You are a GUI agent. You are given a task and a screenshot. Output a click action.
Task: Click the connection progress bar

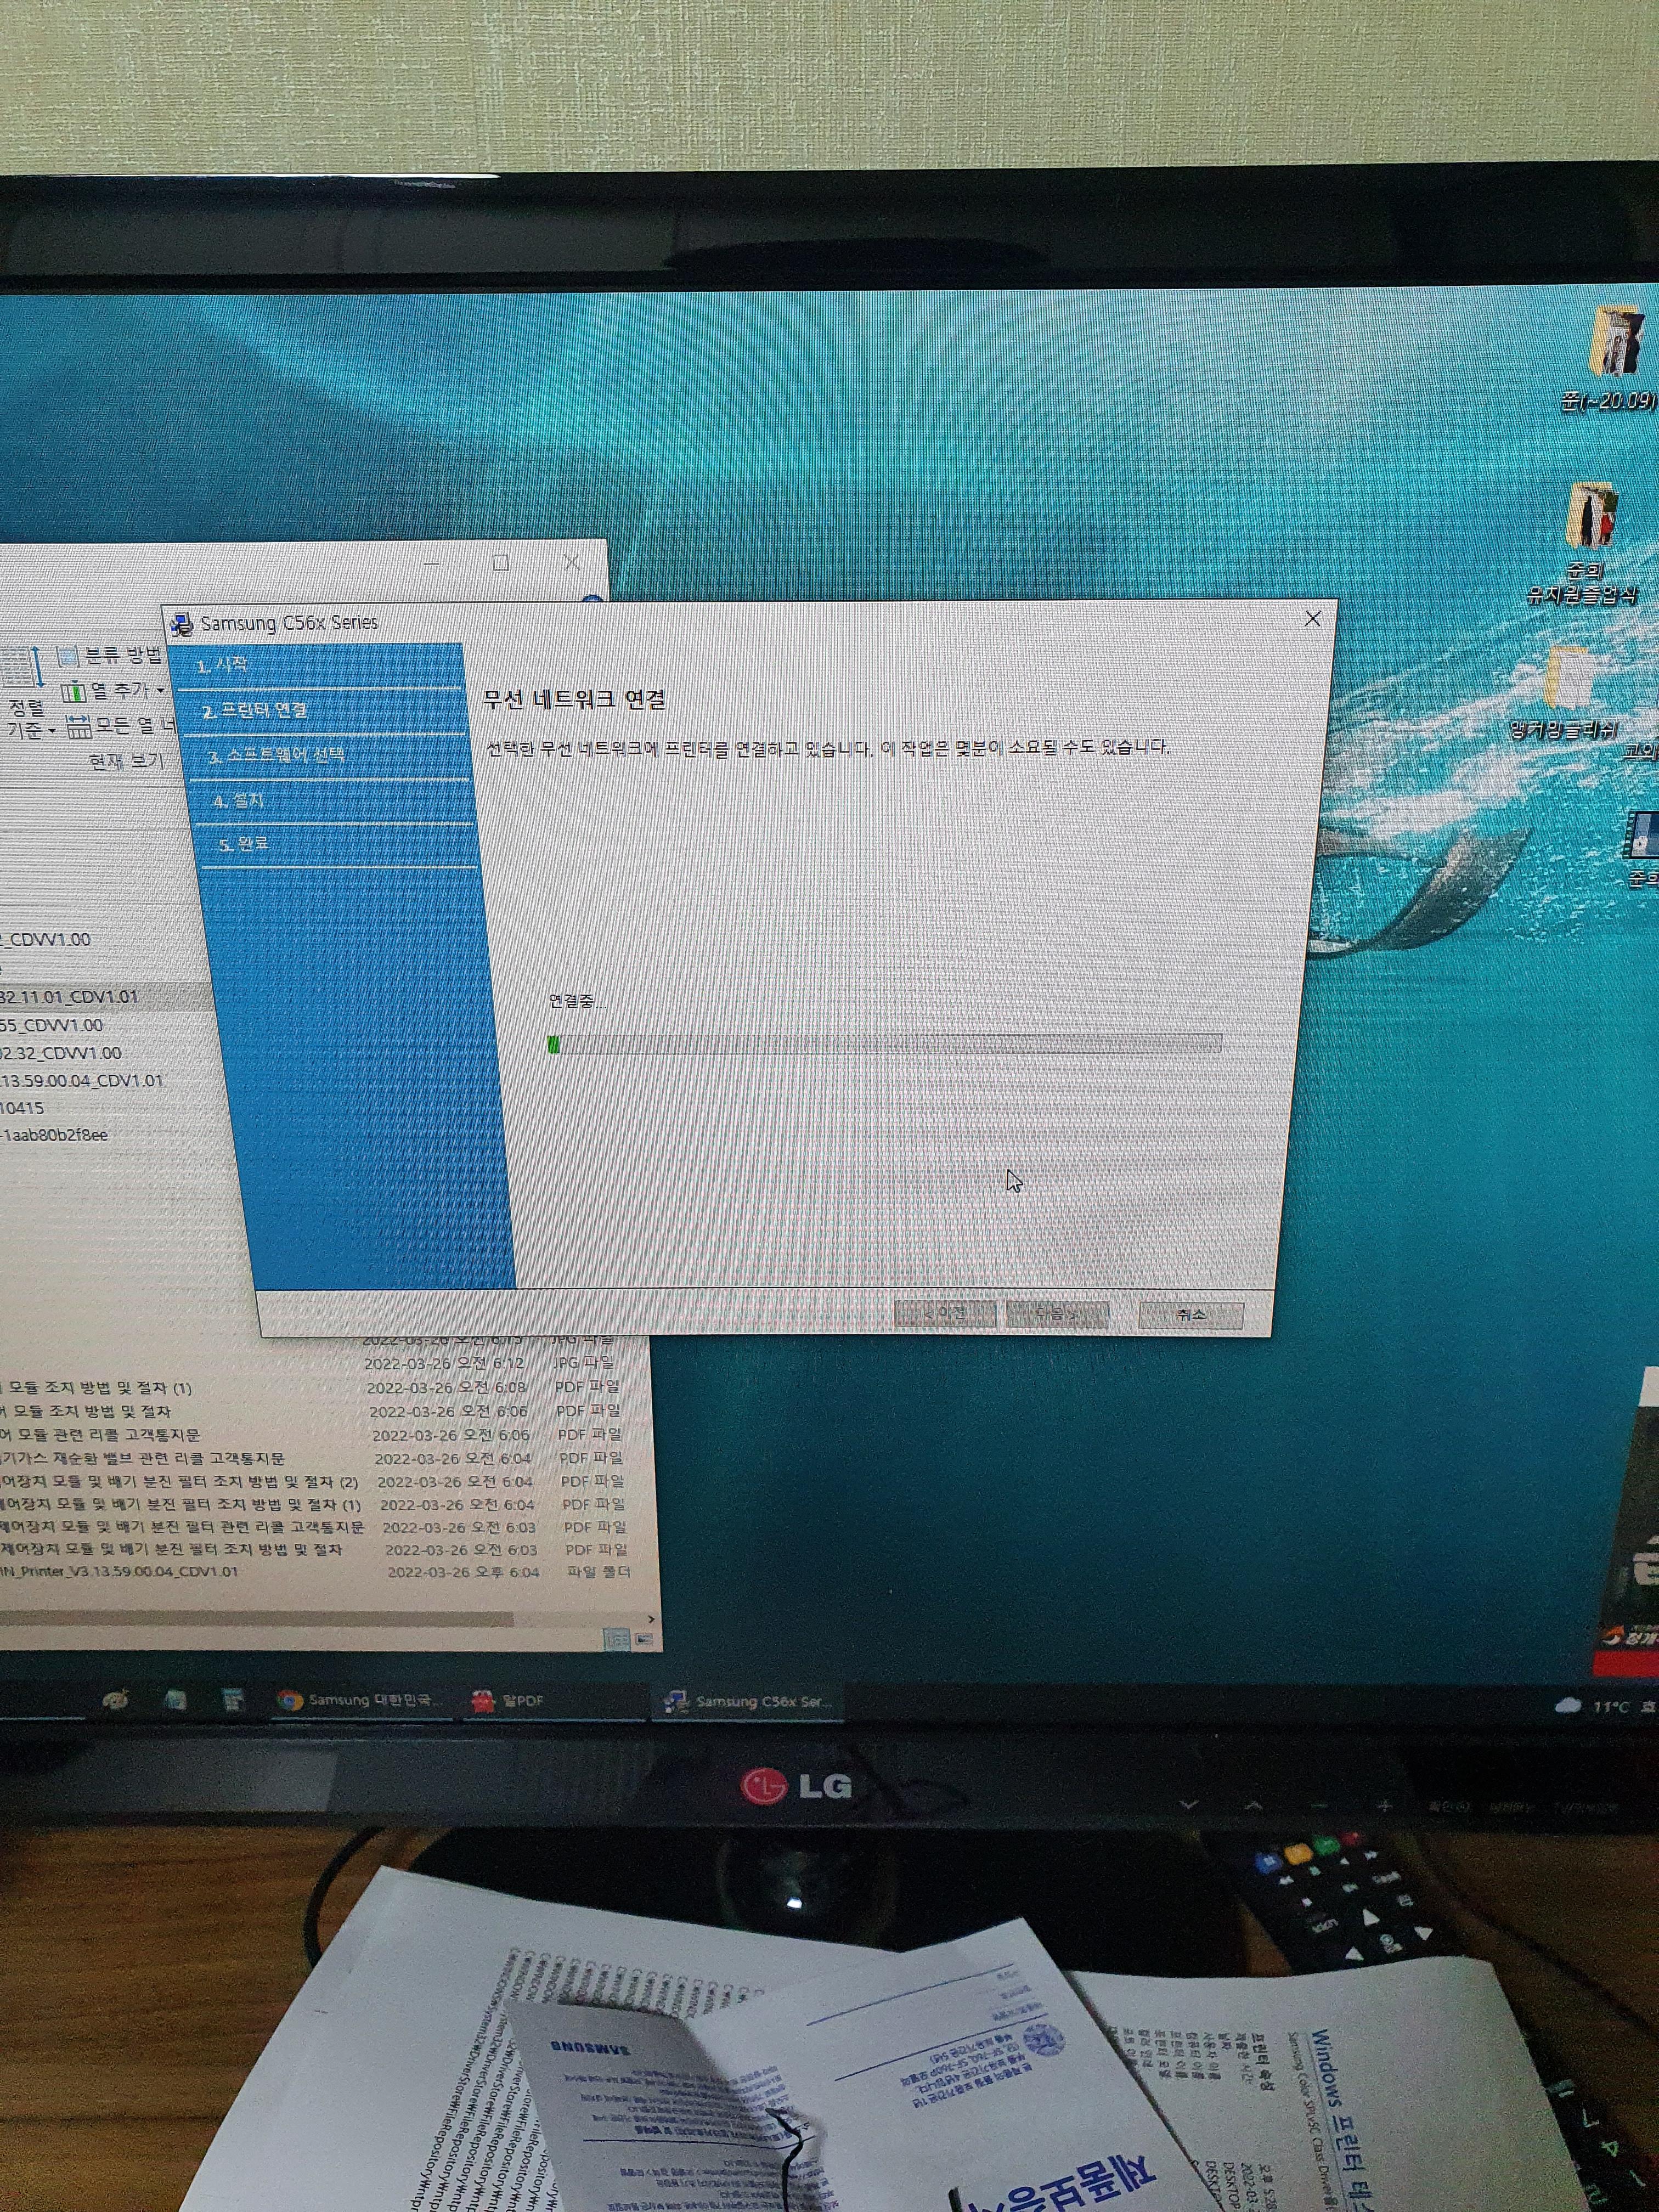(884, 1044)
